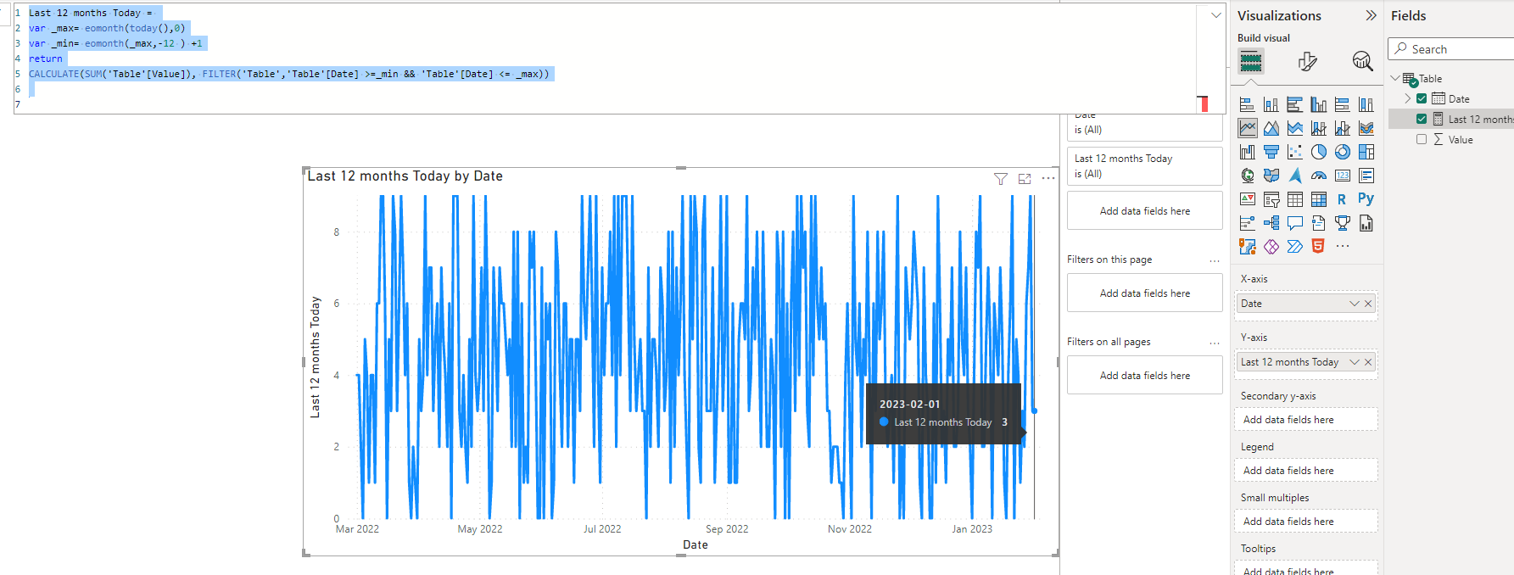Click the chart's filter funnel icon
1514x575 pixels.
point(1001,179)
